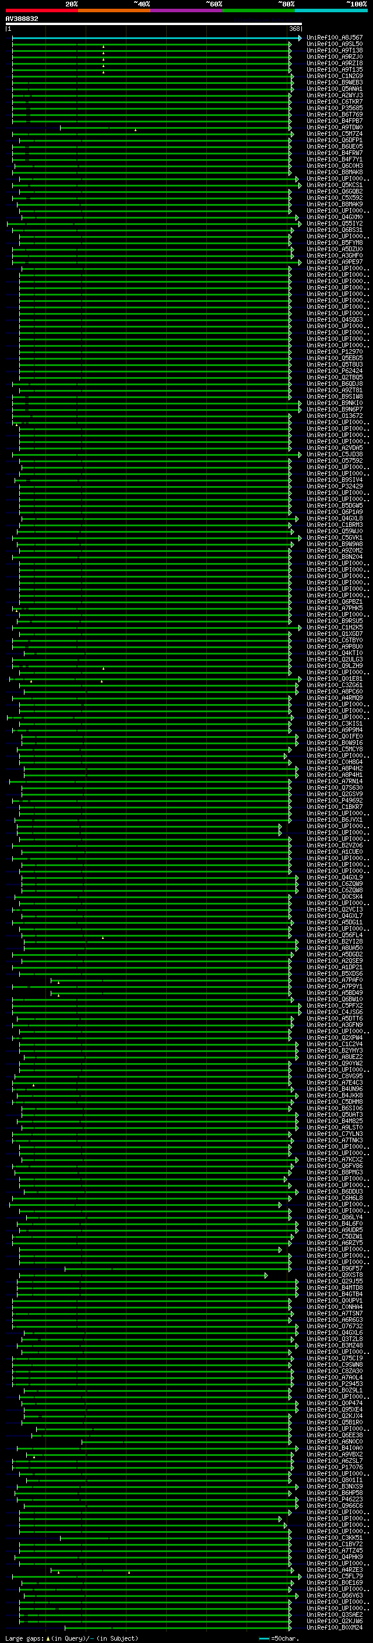
Task: Select the UniRef100_C0H8G4 label
Action: pos(335,762)
